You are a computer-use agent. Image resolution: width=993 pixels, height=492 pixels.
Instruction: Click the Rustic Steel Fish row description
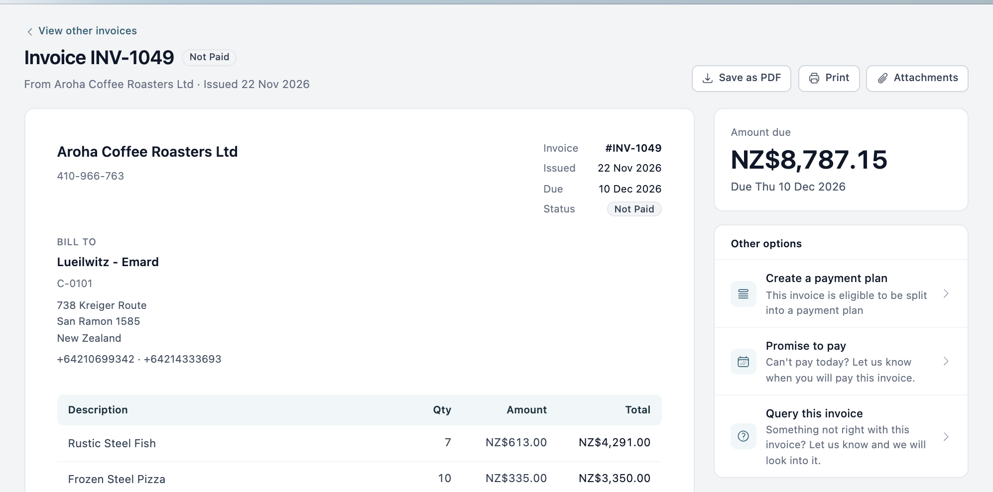tap(112, 443)
